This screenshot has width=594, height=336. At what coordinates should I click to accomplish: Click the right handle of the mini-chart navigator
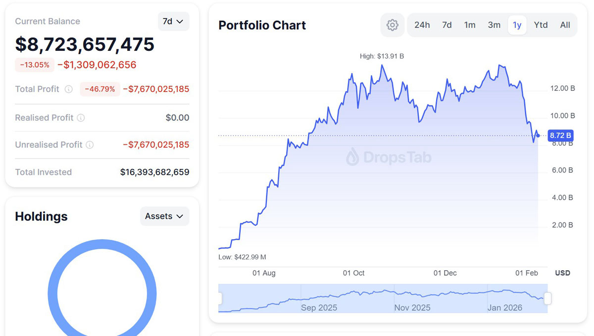(546, 298)
